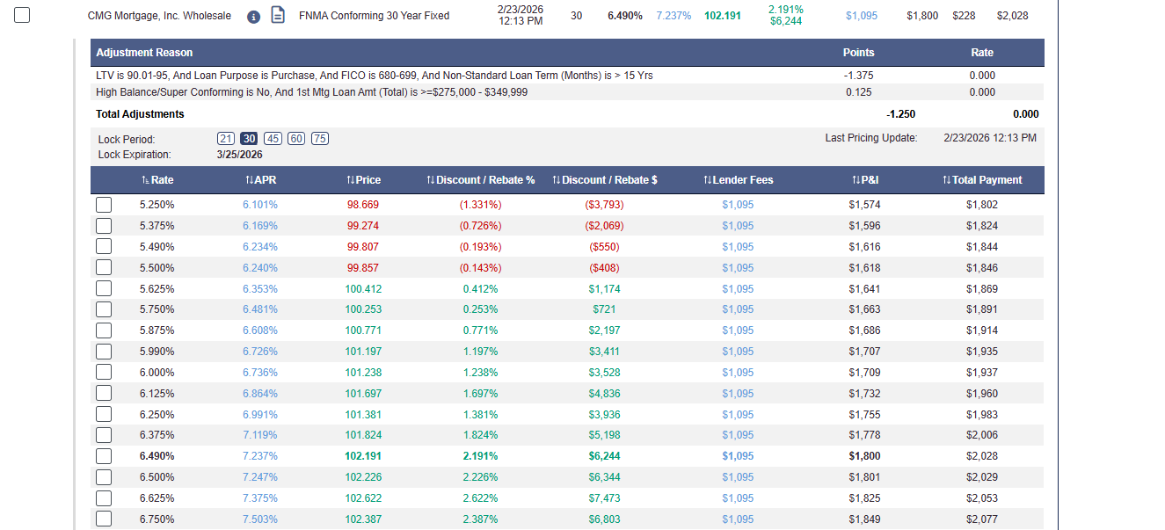
Task: Set lock period to 60 days
Action: (x=296, y=139)
